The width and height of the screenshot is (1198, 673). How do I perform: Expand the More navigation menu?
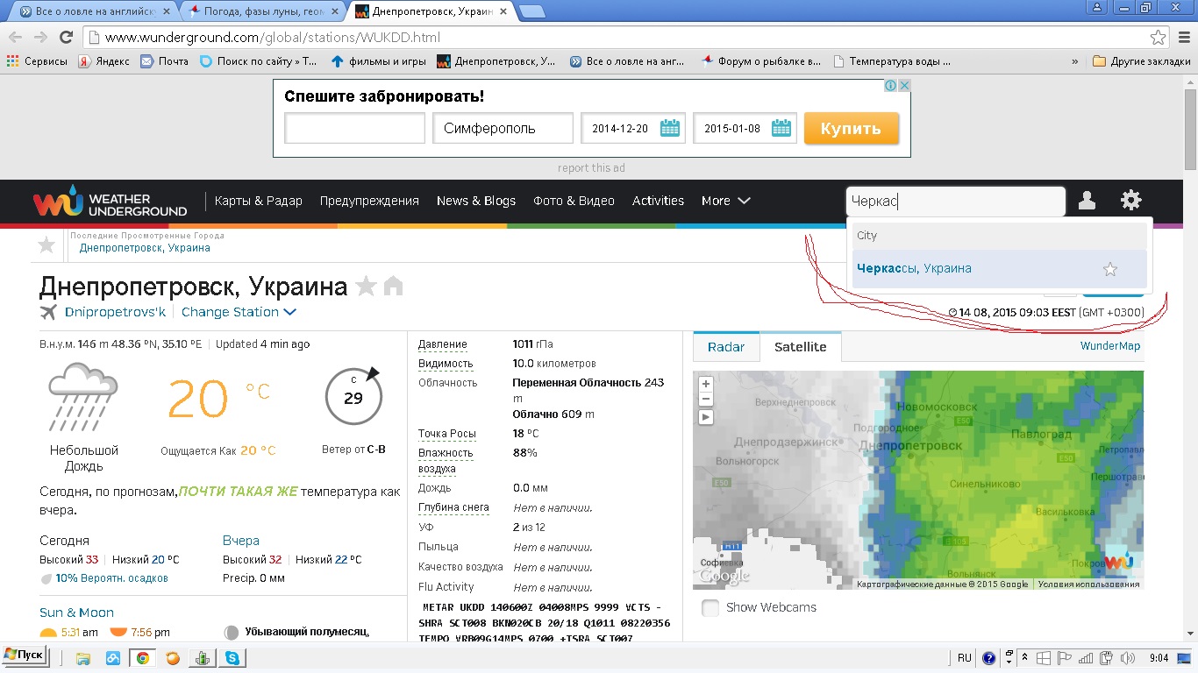coord(725,201)
